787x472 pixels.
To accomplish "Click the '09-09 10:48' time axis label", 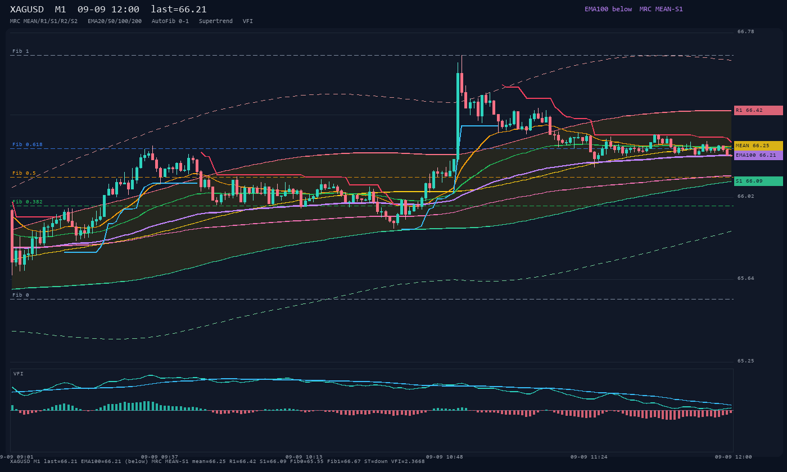I will 445,457.
